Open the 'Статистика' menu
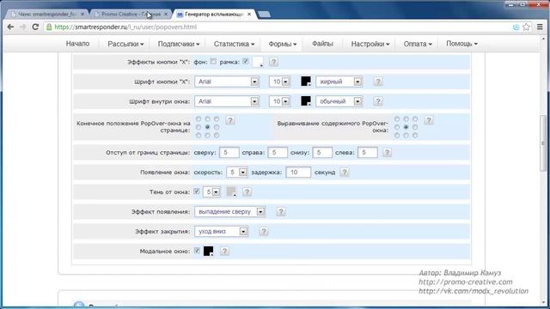 click(234, 44)
